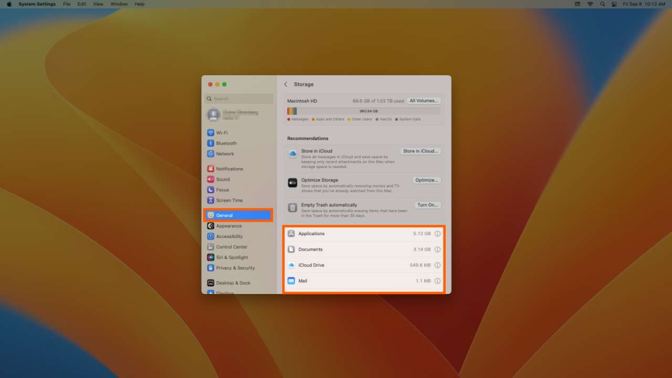Open Spotlight search from the menu bar
The image size is (672, 378).
coord(602,4)
